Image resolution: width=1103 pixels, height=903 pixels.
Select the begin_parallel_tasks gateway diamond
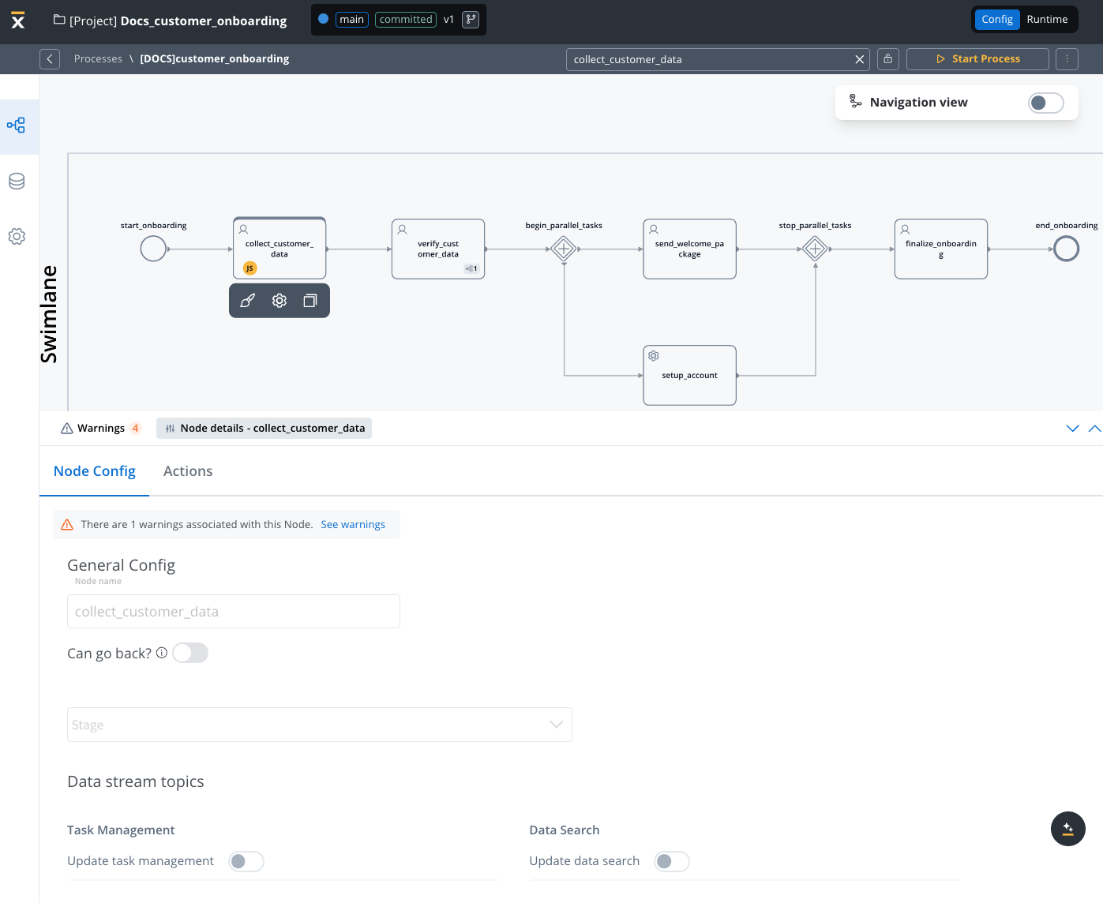tap(564, 249)
